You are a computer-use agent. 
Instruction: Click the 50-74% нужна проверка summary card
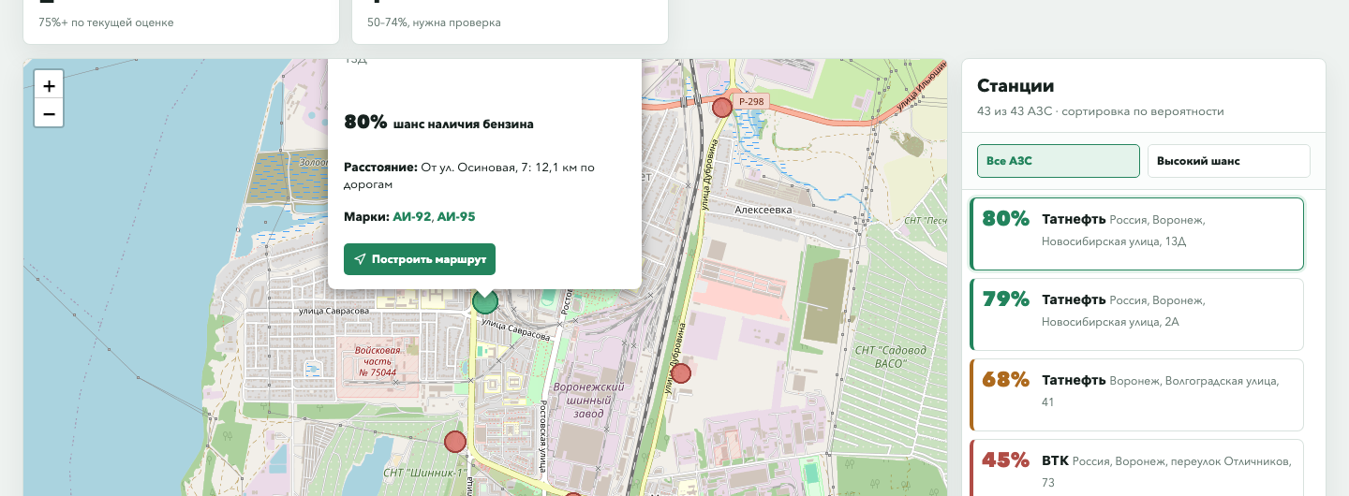510,22
